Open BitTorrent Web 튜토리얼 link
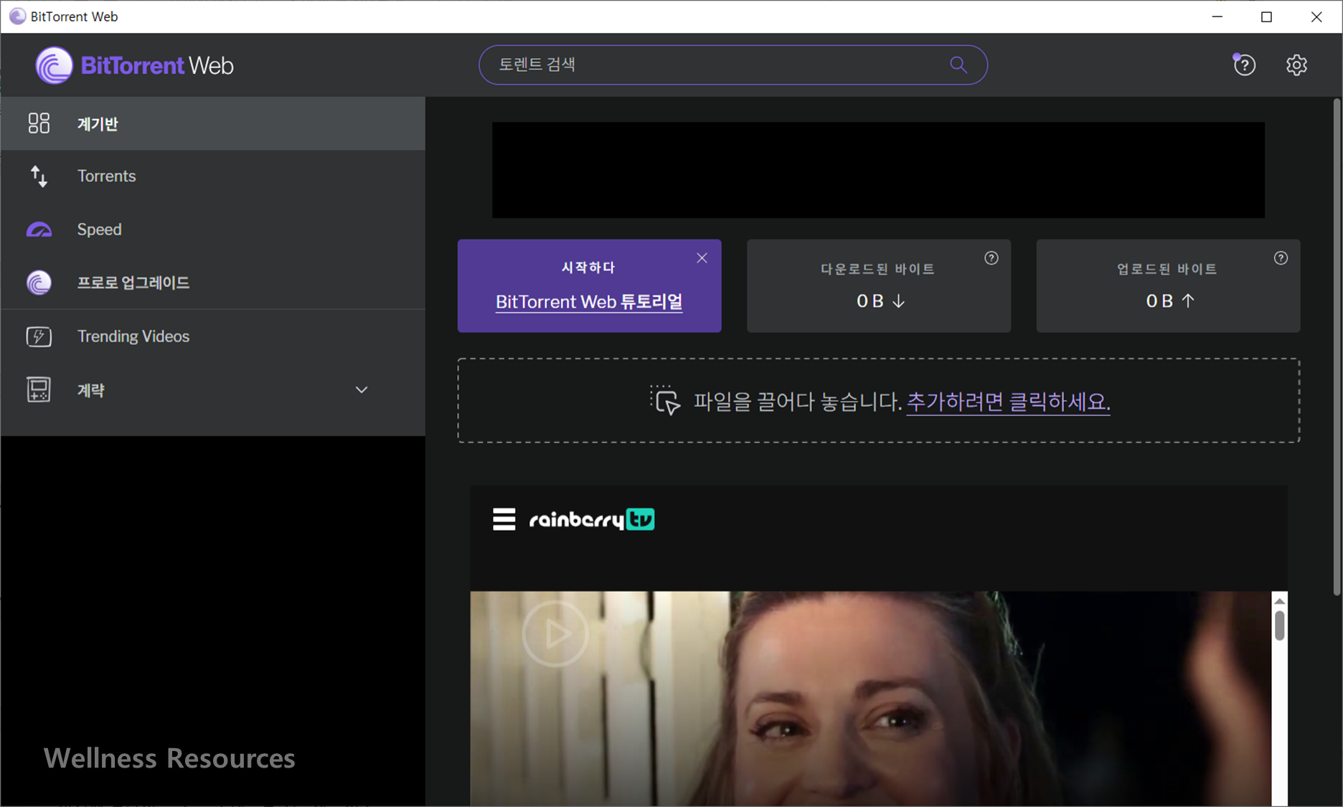This screenshot has width=1343, height=807. tap(589, 302)
